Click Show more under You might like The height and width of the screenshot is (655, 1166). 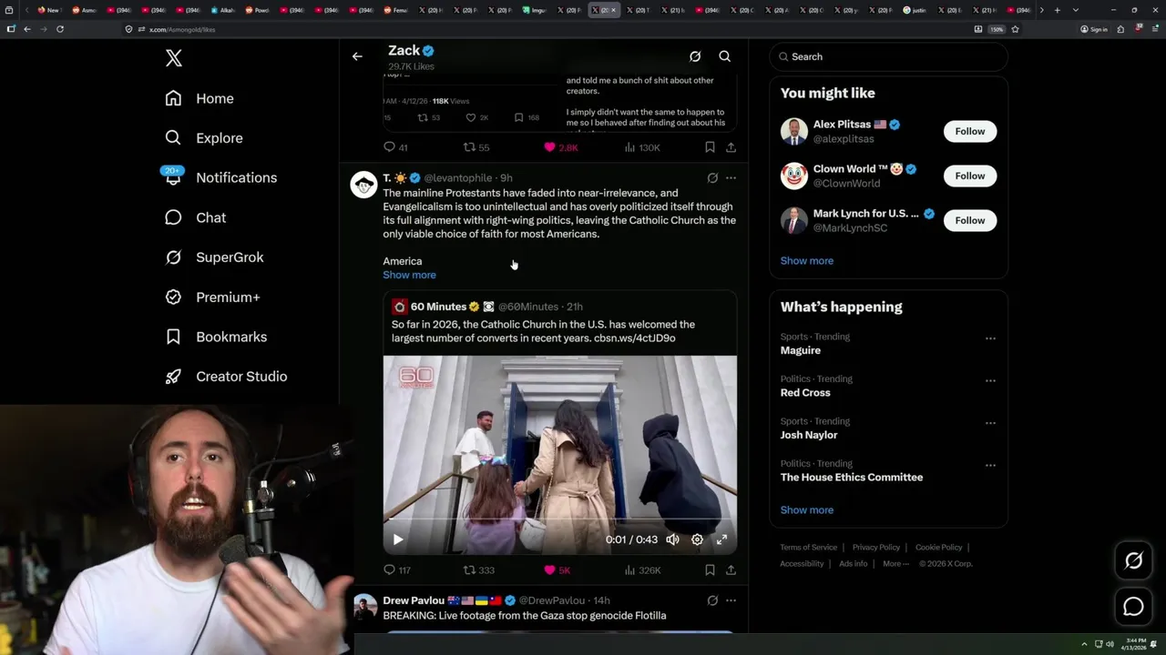806,261
